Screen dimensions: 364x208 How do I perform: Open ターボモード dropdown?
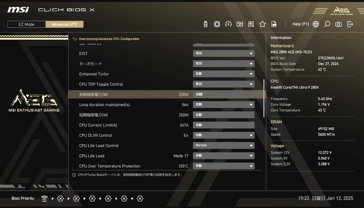(x=224, y=64)
